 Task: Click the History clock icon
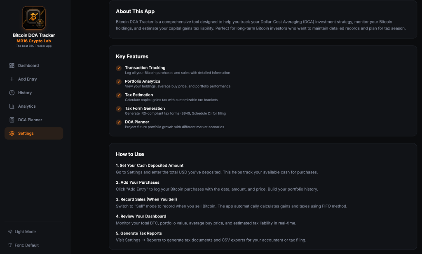coord(12,92)
